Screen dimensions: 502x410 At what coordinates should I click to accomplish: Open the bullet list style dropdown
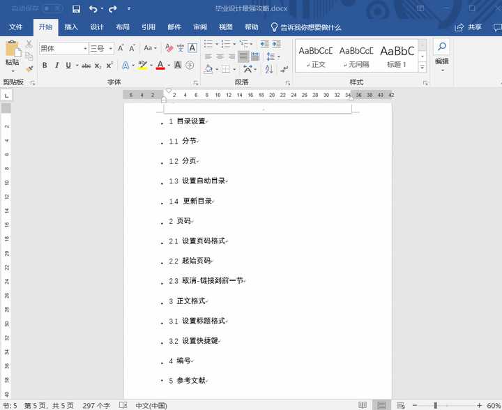point(217,44)
